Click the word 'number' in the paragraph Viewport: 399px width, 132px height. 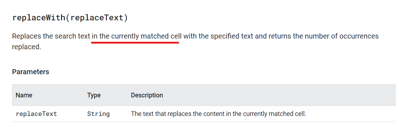[315, 36]
